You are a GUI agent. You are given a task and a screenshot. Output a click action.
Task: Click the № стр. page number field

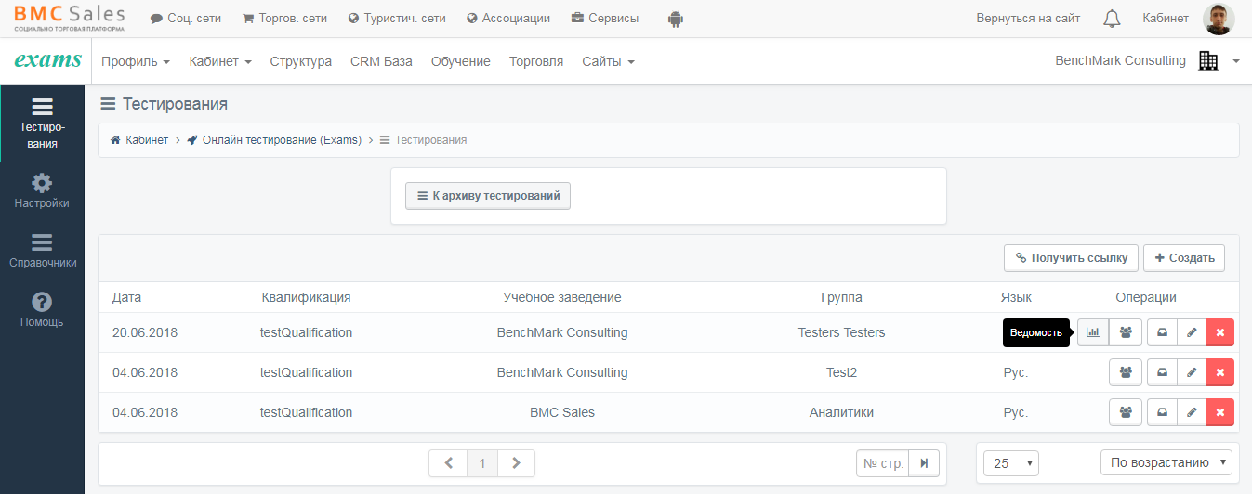click(883, 463)
